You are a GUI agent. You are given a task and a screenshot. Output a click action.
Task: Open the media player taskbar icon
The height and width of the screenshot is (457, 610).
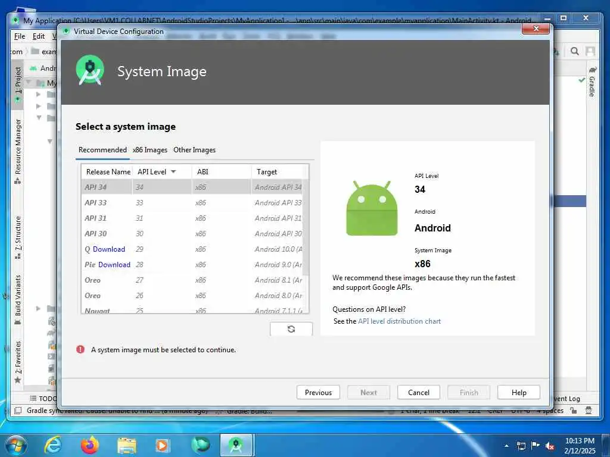tap(162, 445)
